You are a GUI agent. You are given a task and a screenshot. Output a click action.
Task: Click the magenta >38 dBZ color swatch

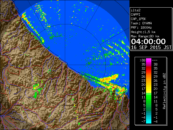(x=149, y=60)
